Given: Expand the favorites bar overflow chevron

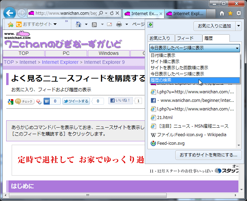Looking at the screenshot, I should click(67, 21).
